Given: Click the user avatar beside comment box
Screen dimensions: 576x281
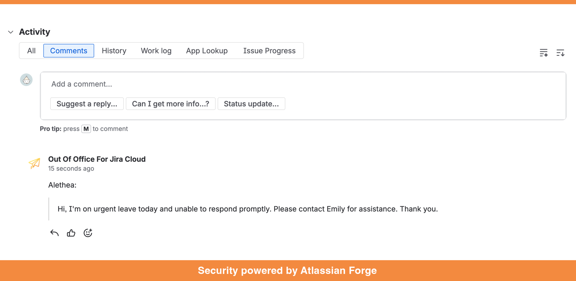Looking at the screenshot, I should (26, 80).
